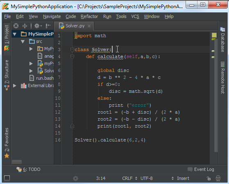The image size is (229, 184).
Task: Open the project panel gear settings menu
Action: pyautogui.click(x=38, y=26)
